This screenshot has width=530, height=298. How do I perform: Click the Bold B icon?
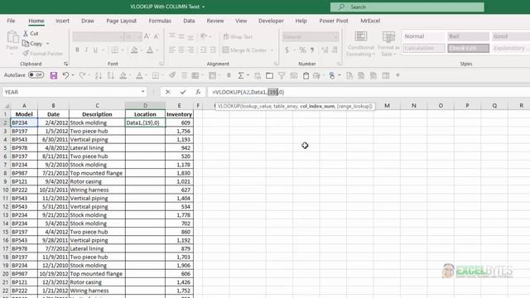coord(77,50)
